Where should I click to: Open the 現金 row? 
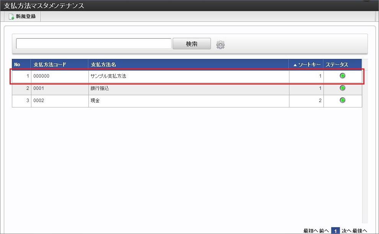coord(187,101)
